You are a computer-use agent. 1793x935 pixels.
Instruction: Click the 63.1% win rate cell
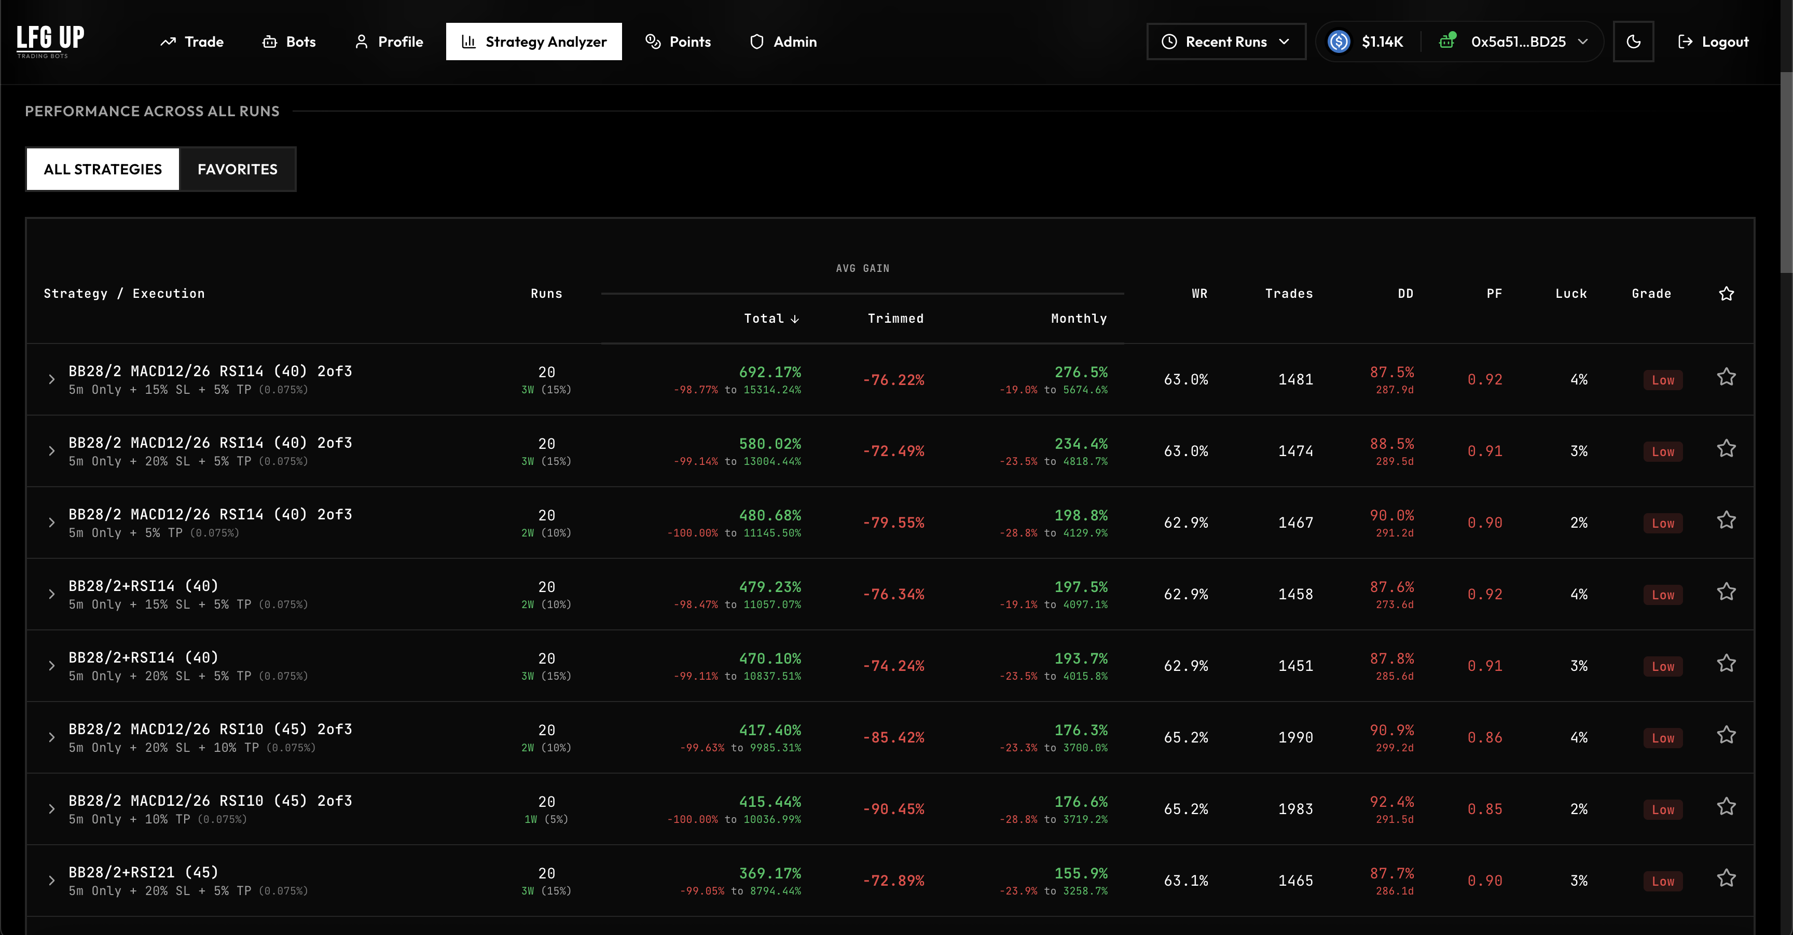[x=1186, y=882]
